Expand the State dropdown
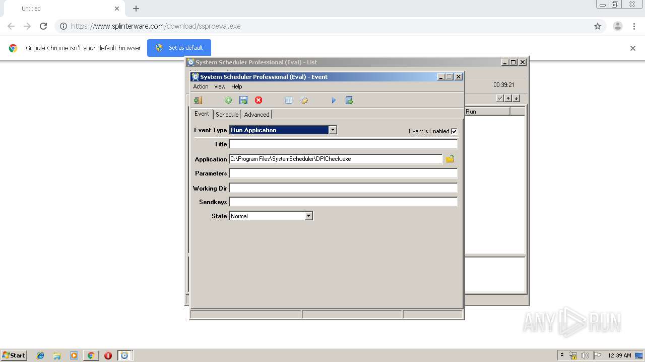 coord(309,216)
